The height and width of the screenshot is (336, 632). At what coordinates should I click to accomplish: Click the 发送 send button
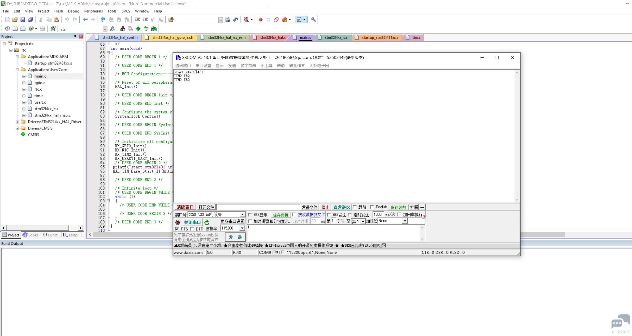(x=235, y=237)
